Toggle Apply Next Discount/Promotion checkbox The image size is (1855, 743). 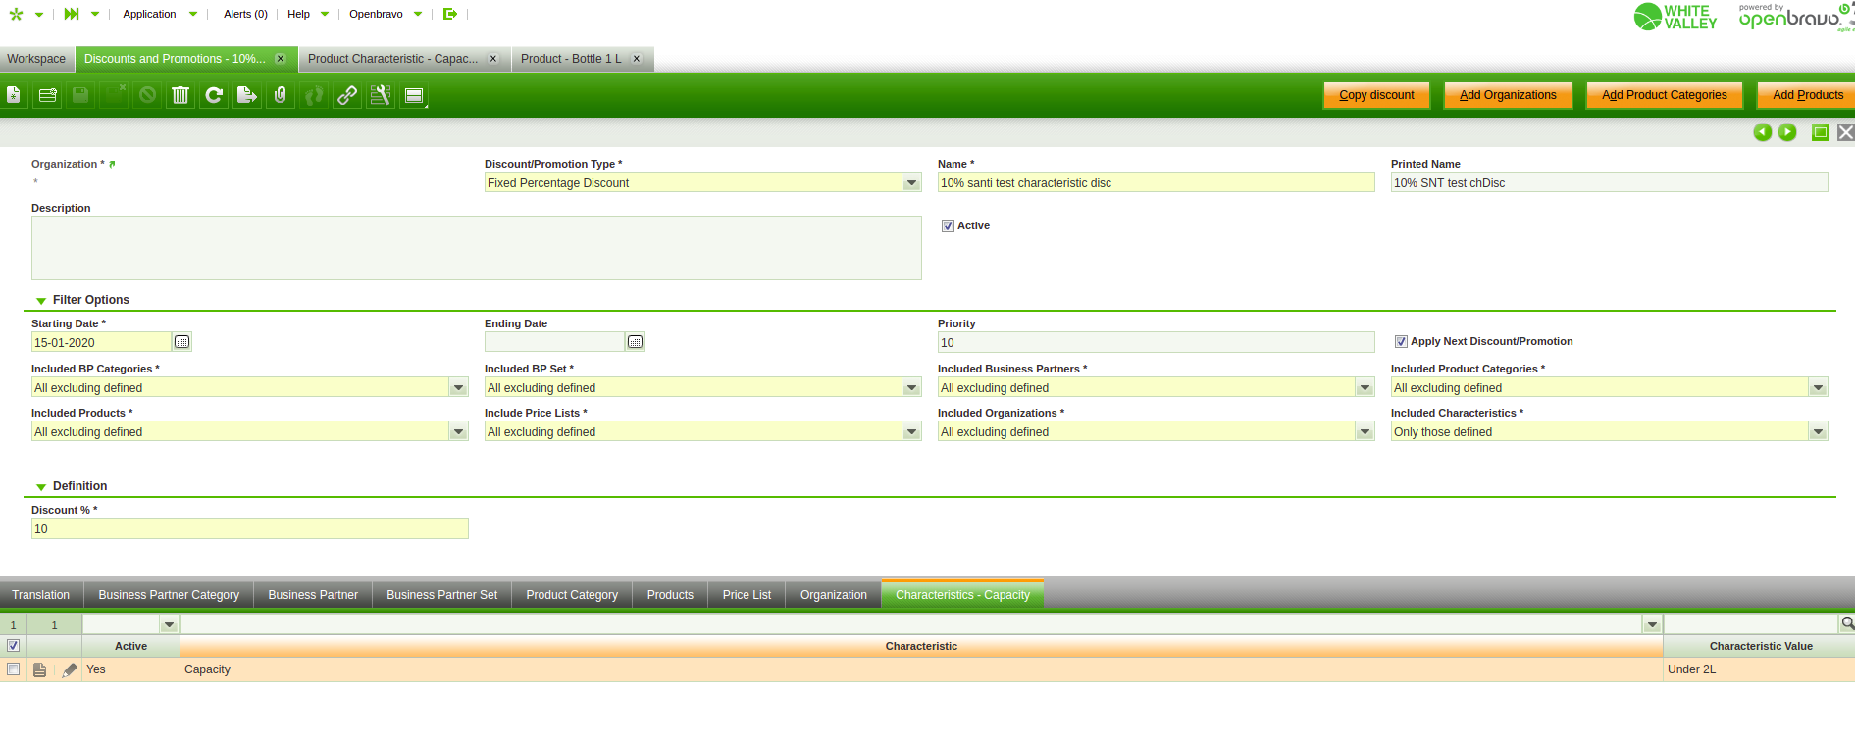pos(1401,342)
